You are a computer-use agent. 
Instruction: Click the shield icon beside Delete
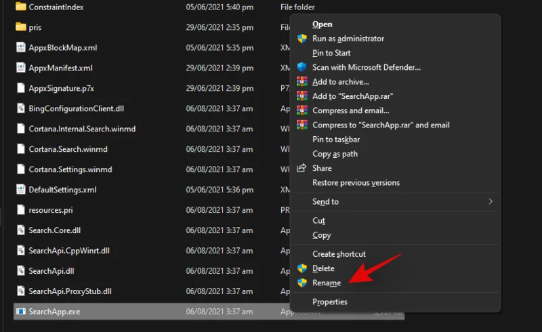coord(301,268)
